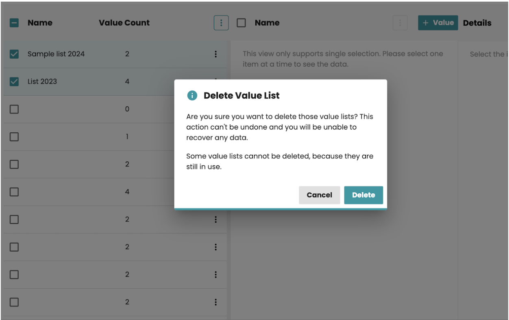509x320 pixels.
Task: Select the List 2023 row name
Action: [x=42, y=81]
